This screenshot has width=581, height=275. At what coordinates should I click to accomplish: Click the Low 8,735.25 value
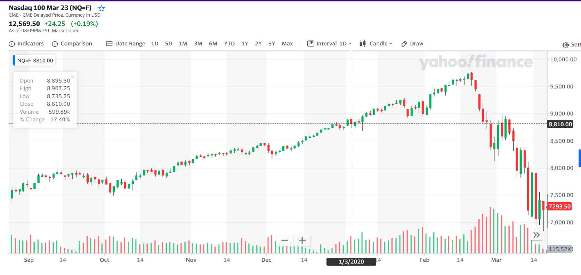coord(58,96)
